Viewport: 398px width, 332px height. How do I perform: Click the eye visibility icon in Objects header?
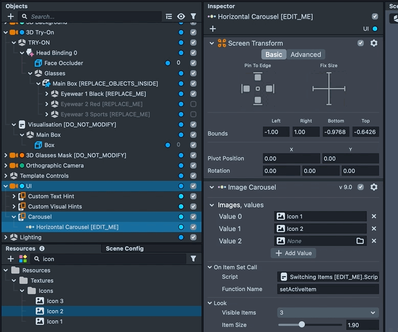(181, 16)
